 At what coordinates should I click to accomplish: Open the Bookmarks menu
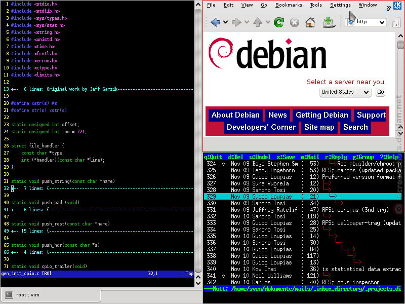tap(289, 5)
